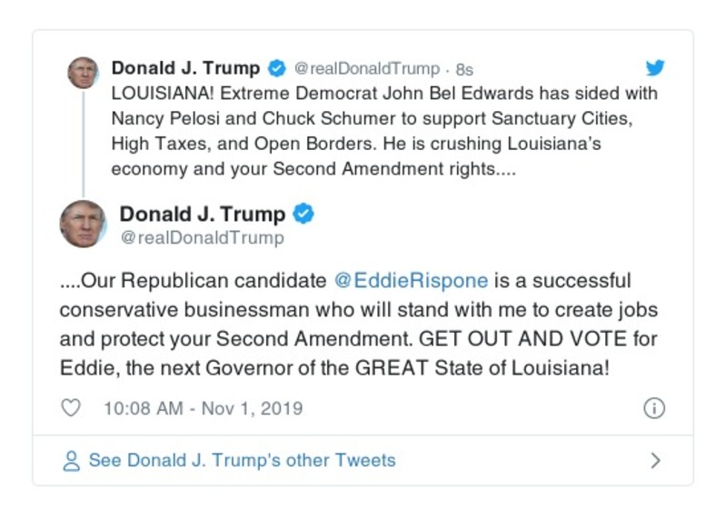726x530 pixels.
Task: Click 'See Donald J. Trump's other Tweets'
Action: [242, 460]
